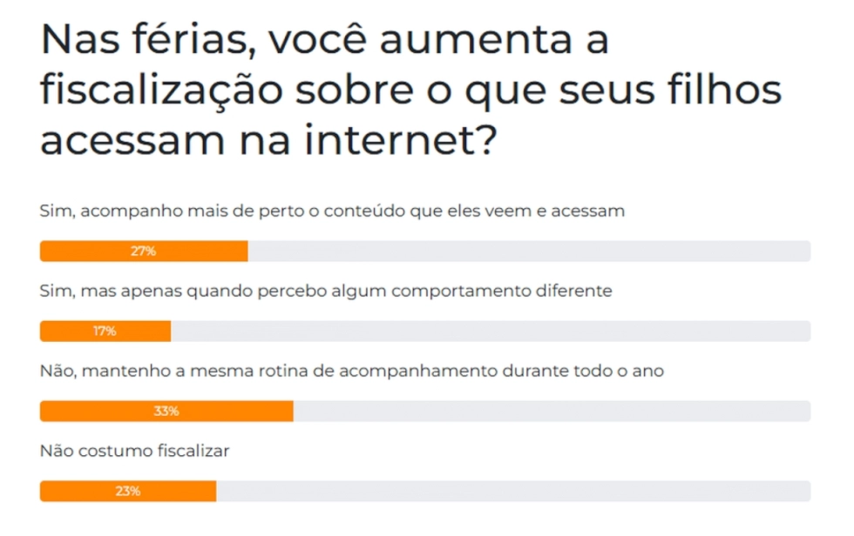
Task: Click the orange 23% bar segment
Action: pyautogui.click(x=128, y=492)
